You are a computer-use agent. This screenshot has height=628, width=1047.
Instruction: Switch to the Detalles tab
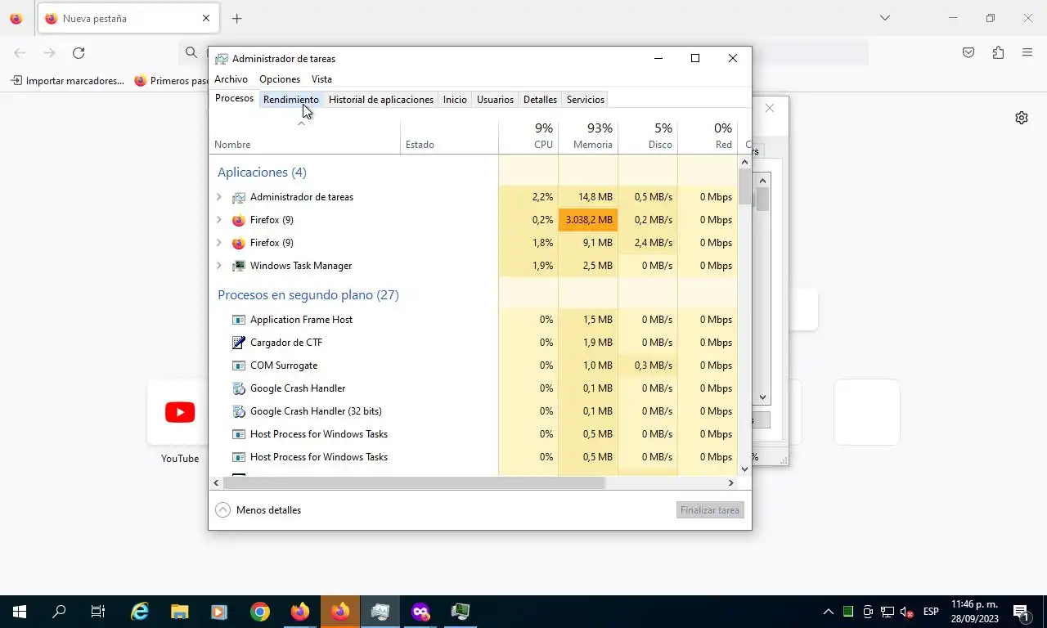coord(540,100)
